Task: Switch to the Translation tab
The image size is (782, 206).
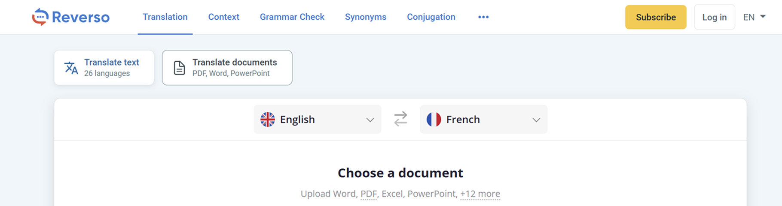Action: click(x=165, y=17)
